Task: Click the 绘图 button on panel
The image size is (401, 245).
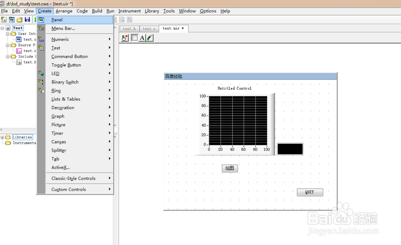Action: pos(230,168)
